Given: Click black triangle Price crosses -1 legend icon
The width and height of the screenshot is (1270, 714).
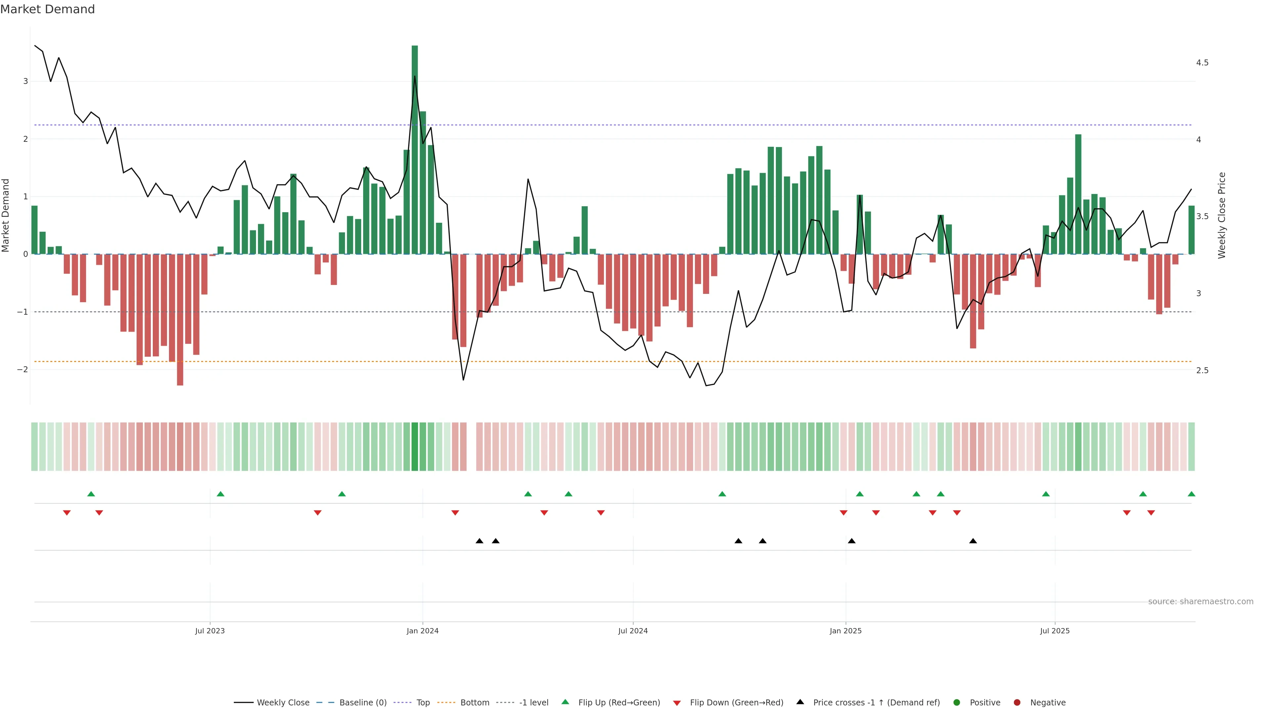Looking at the screenshot, I should click(800, 702).
